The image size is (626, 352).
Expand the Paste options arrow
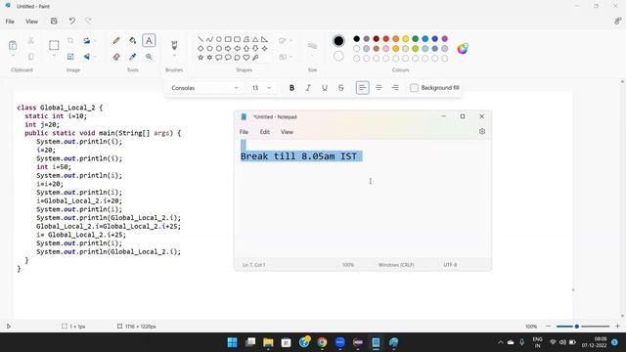click(13, 57)
